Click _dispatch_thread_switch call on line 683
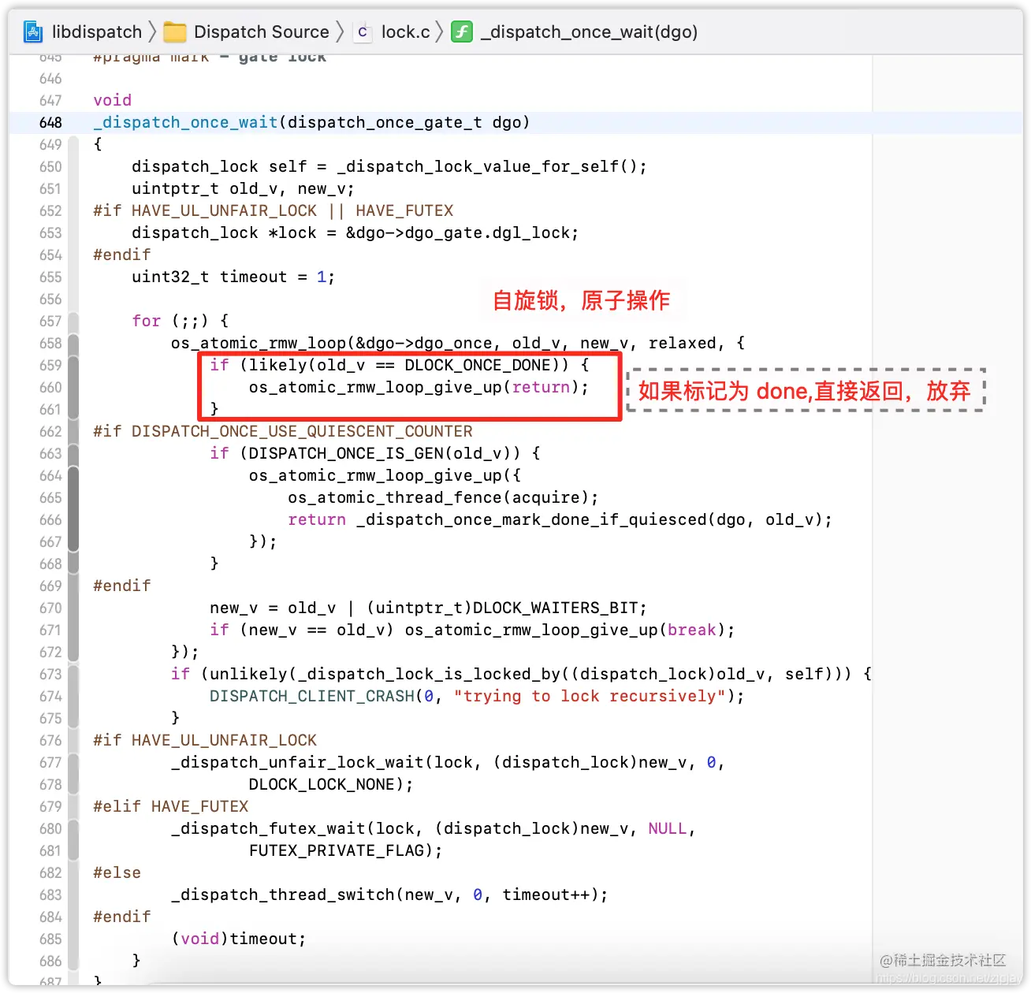 pos(283,894)
